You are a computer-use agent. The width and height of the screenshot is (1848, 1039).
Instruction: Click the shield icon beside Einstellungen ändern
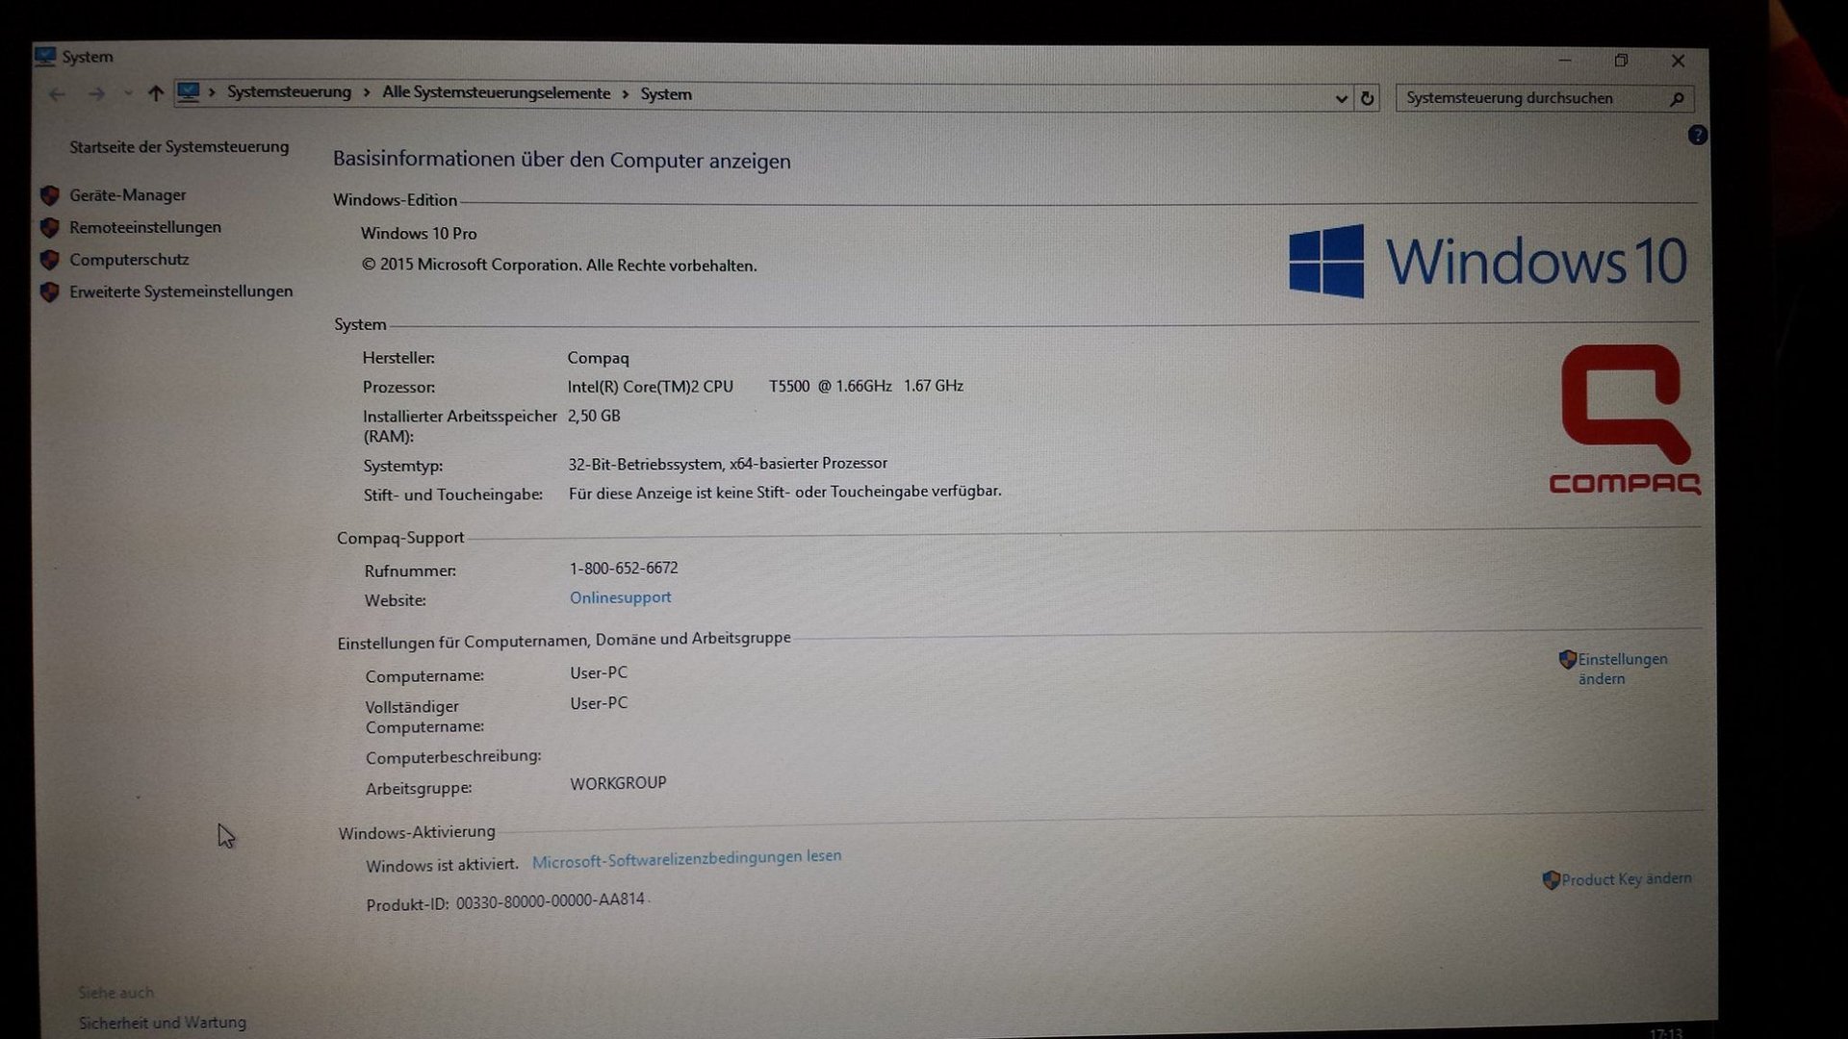pyautogui.click(x=1567, y=660)
